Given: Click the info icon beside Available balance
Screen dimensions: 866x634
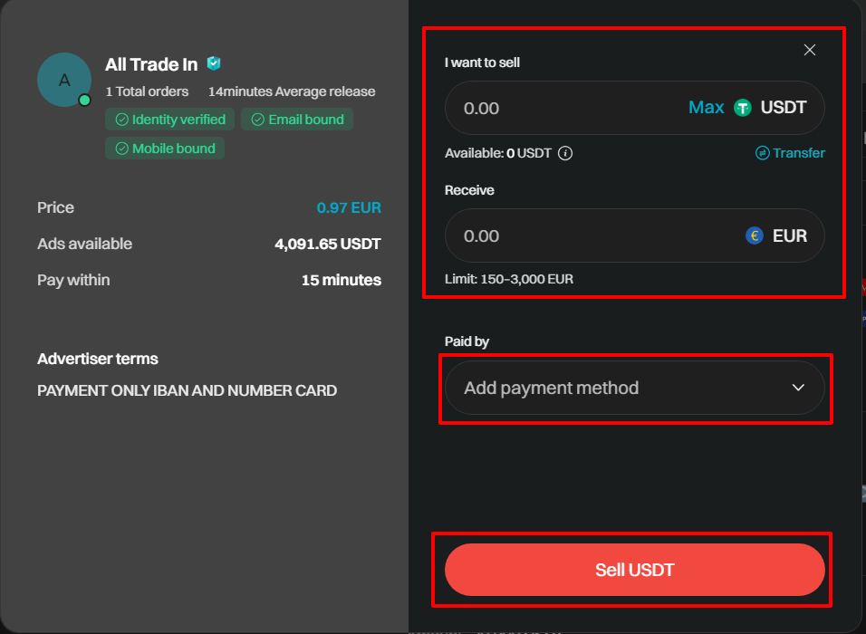Looking at the screenshot, I should [565, 153].
